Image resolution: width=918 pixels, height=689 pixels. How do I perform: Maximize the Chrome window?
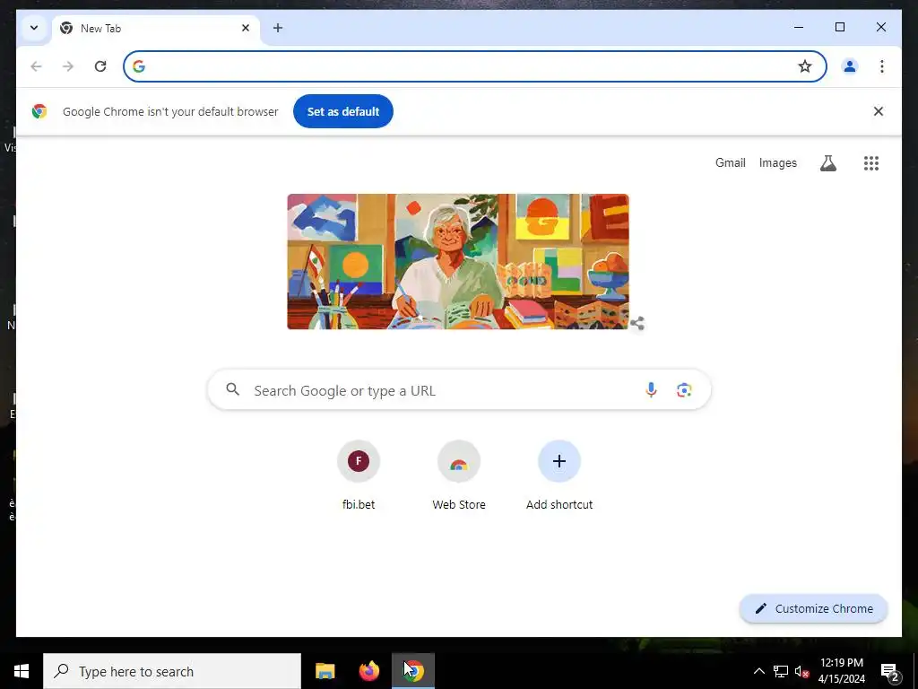point(839,27)
